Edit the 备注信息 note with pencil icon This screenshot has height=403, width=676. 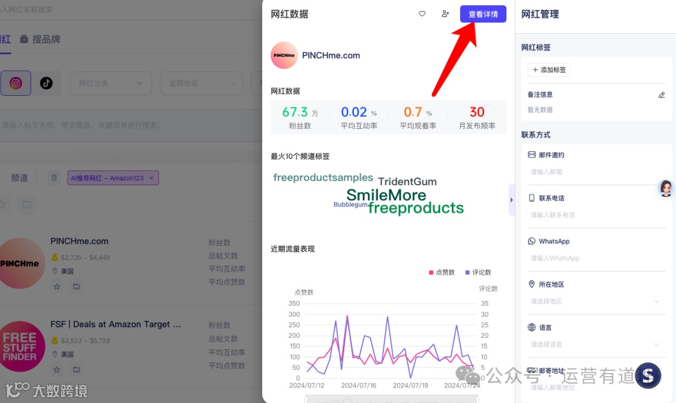pyautogui.click(x=662, y=95)
